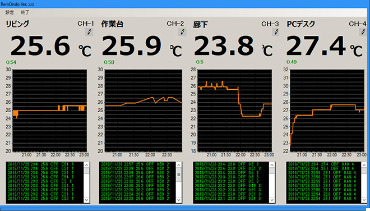
Task: Click the edit pencil icon for CH-2
Action: tap(182, 32)
